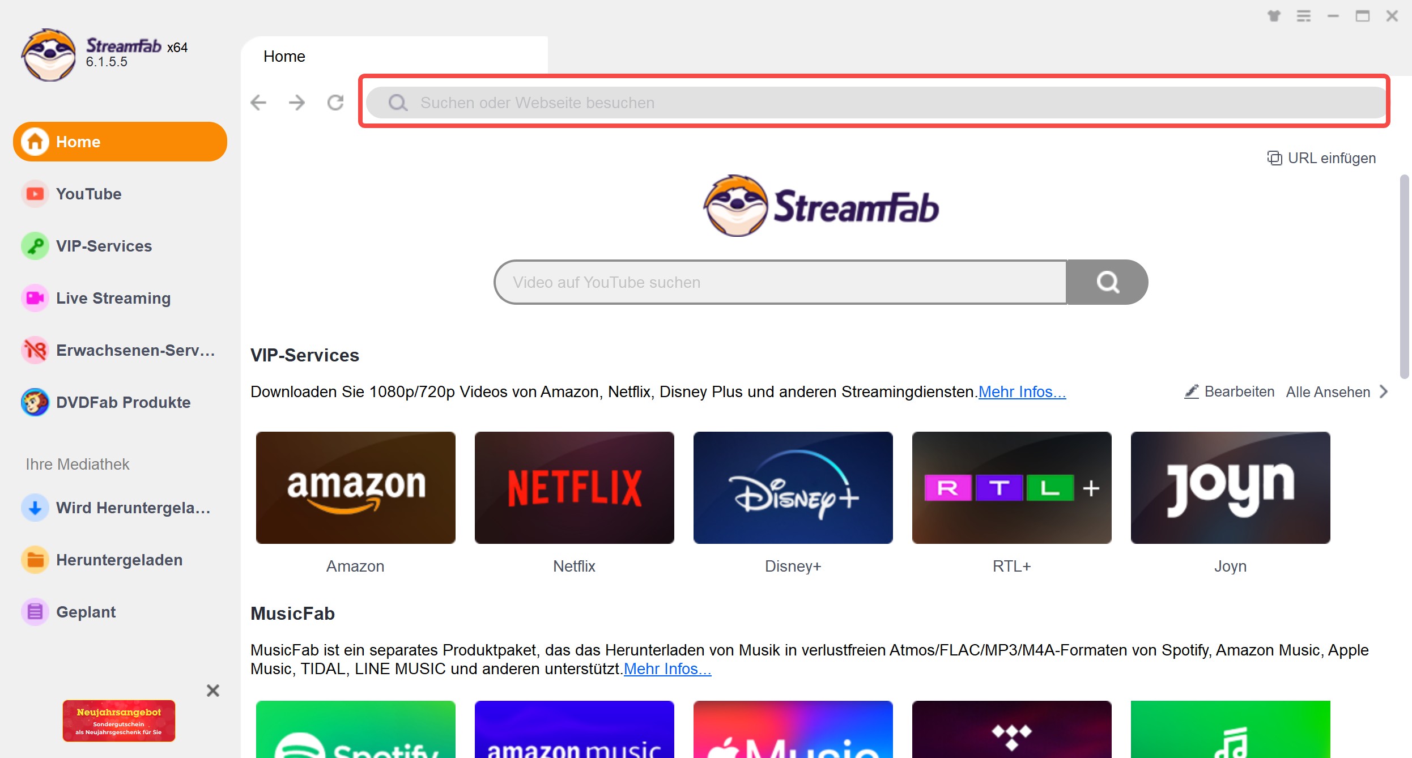Click the StreamFab sloth logo in sidebar
This screenshot has height=758, width=1412.
[49, 55]
